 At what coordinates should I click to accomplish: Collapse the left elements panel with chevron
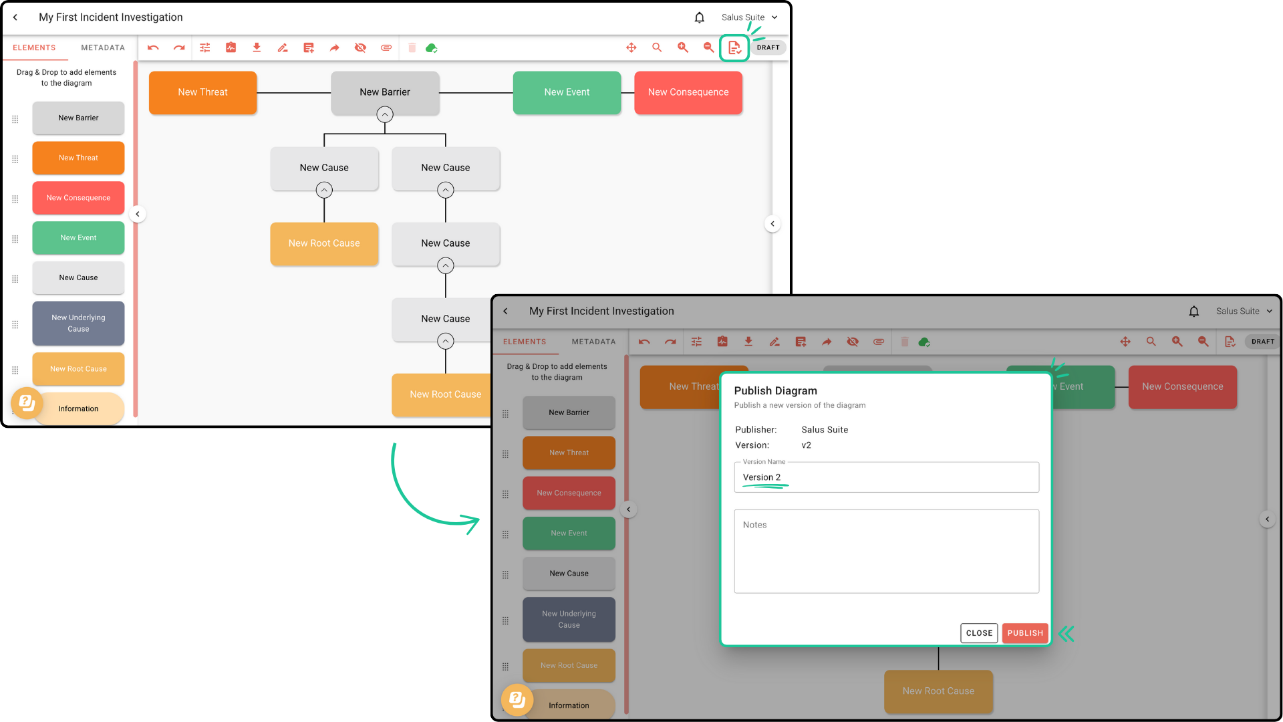138,214
